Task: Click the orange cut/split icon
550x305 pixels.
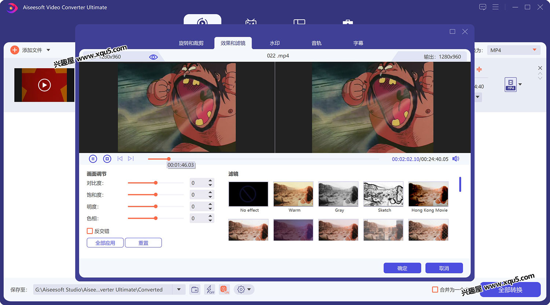Action: 479,69
